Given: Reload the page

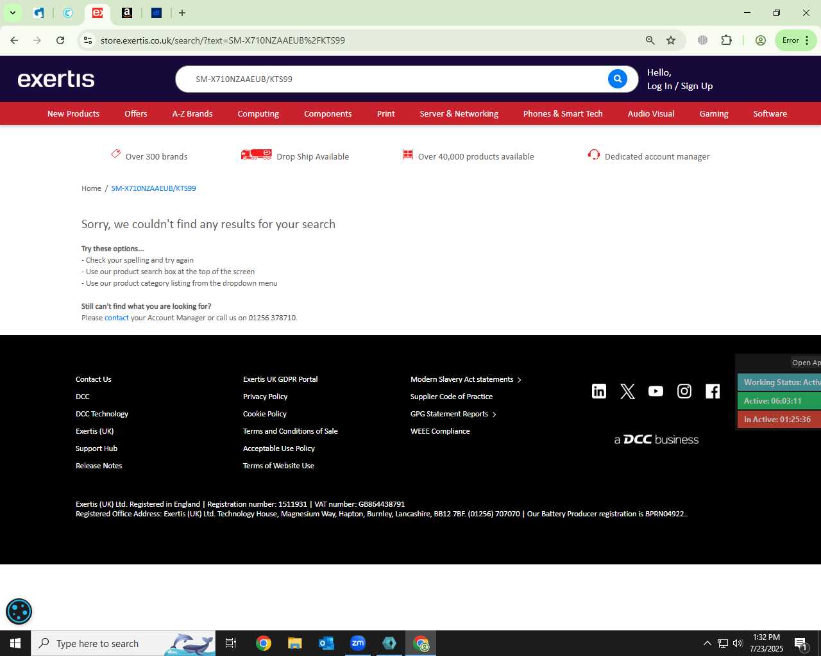Looking at the screenshot, I should (60, 40).
